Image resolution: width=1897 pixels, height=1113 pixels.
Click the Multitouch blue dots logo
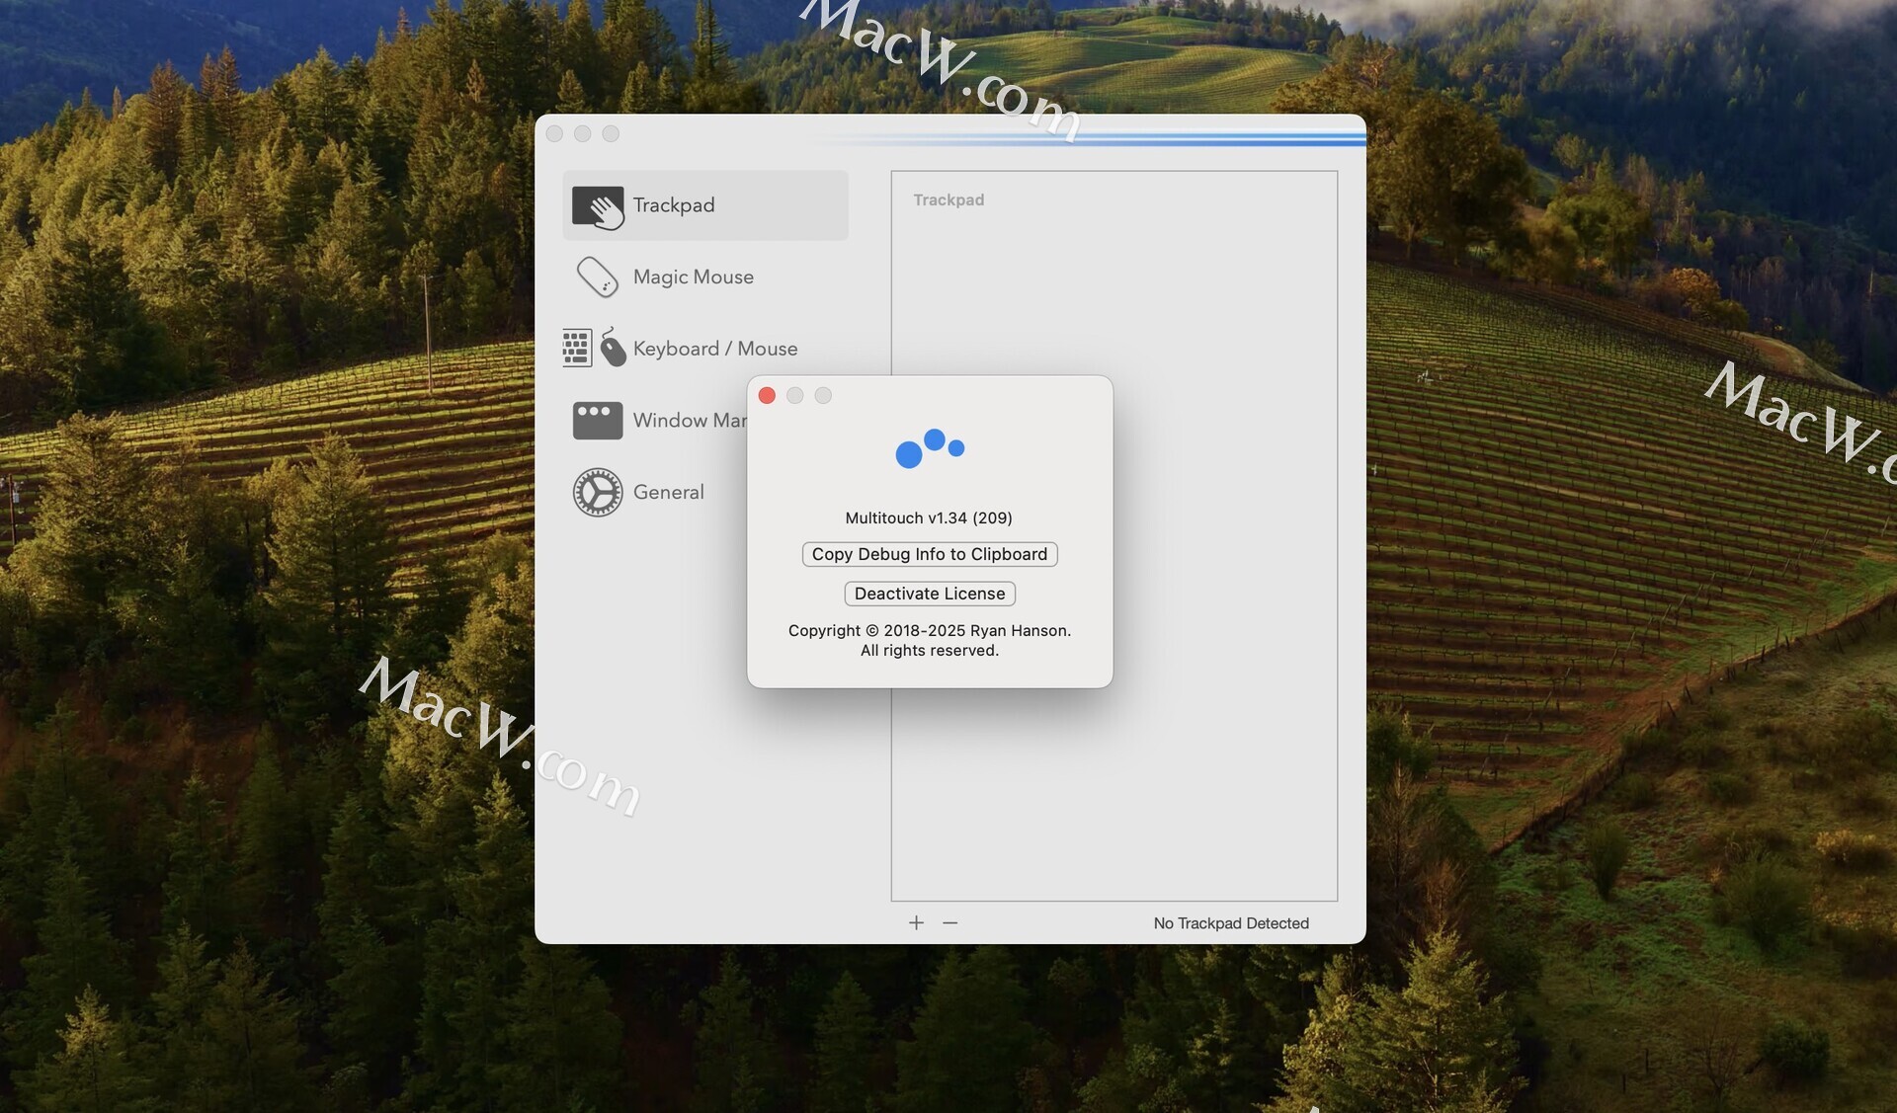point(930,448)
